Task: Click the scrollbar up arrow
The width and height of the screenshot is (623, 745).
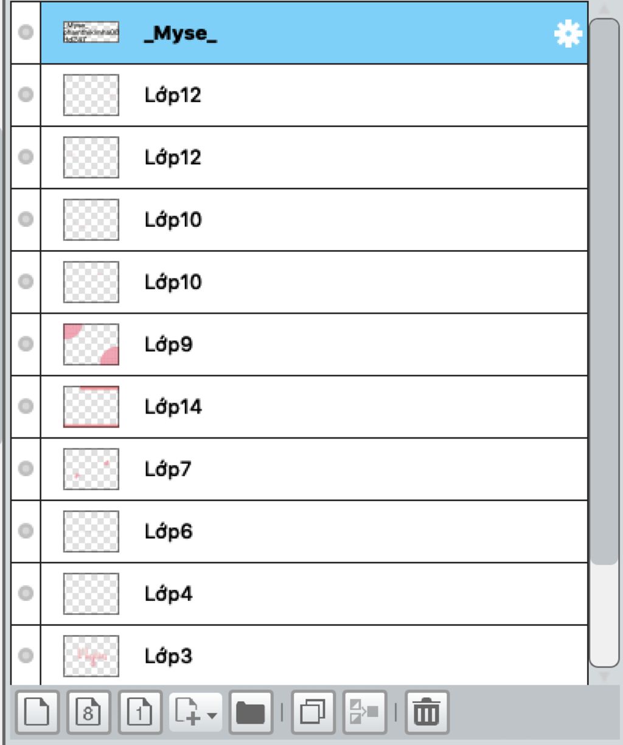Action: (x=604, y=9)
